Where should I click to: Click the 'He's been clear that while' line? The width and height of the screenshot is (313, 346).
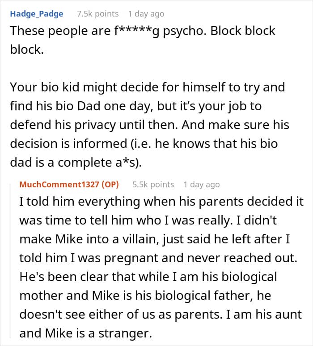[148, 277]
